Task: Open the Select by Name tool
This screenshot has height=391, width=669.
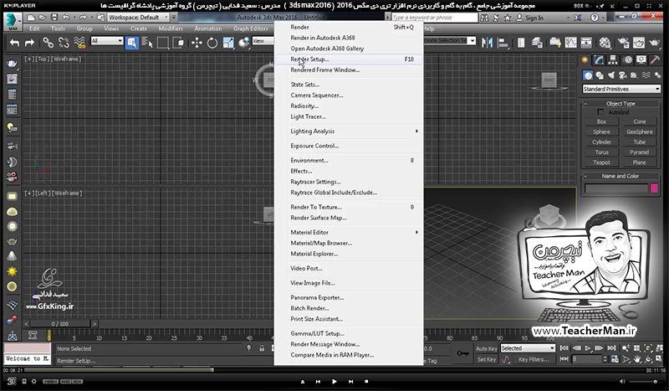Action: pyautogui.click(x=147, y=43)
